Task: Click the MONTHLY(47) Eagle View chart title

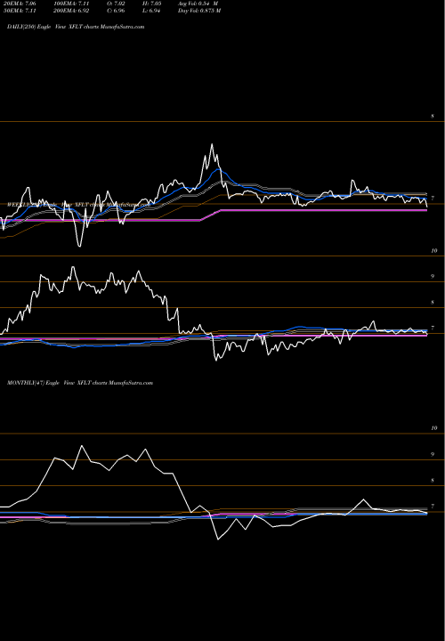Action: coord(80,383)
